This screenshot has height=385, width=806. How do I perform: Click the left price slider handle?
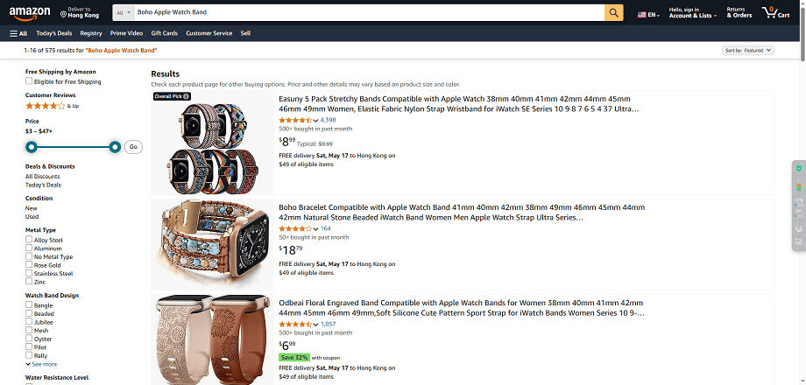pyautogui.click(x=32, y=147)
